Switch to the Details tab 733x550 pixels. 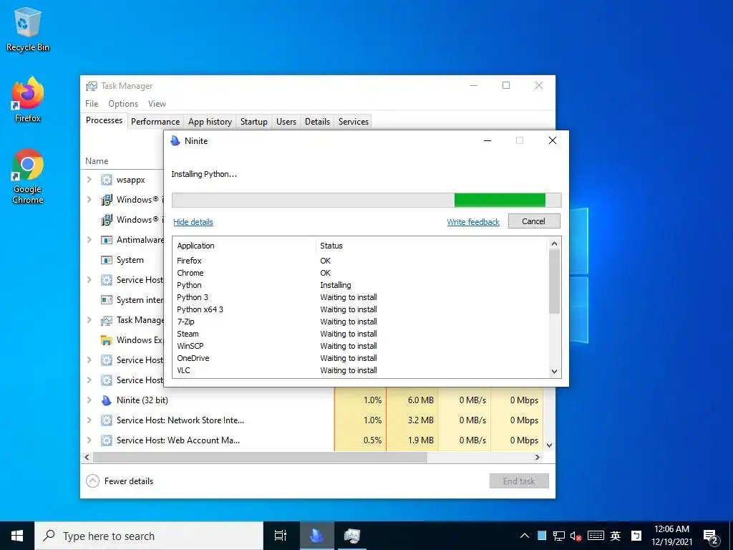click(x=317, y=122)
